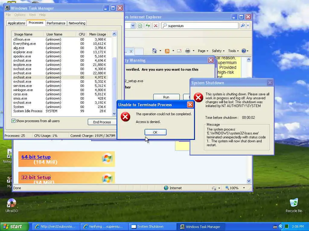Open the 64-bit Setup download link
309x231 pixels.
[x=36, y=157]
